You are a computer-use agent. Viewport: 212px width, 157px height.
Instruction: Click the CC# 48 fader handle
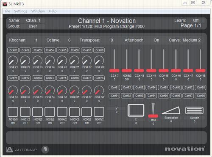[201, 71]
